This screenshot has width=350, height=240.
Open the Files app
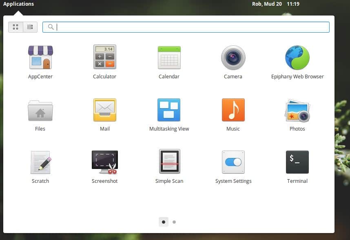(x=40, y=109)
